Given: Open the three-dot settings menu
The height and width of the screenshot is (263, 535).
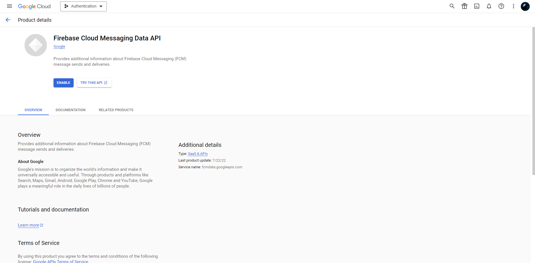Looking at the screenshot, I should (513, 6).
